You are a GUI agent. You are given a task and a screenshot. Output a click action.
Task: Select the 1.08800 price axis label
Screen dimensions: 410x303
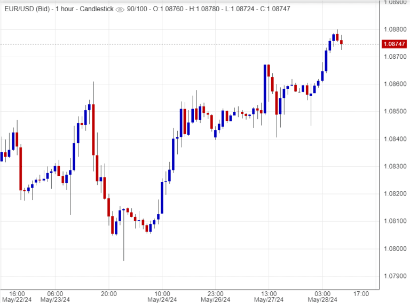coord(395,29)
